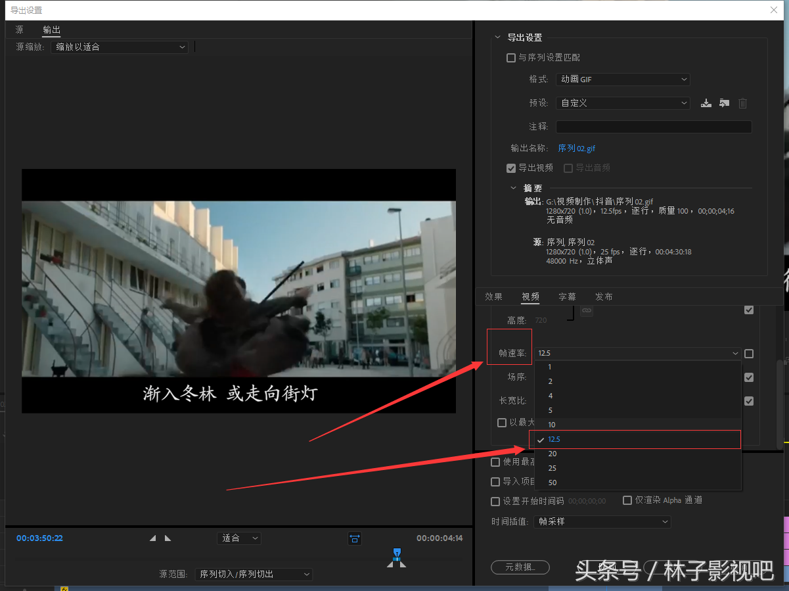This screenshot has width=789, height=591.
Task: Select frame rate 1 from list
Action: [638, 367]
